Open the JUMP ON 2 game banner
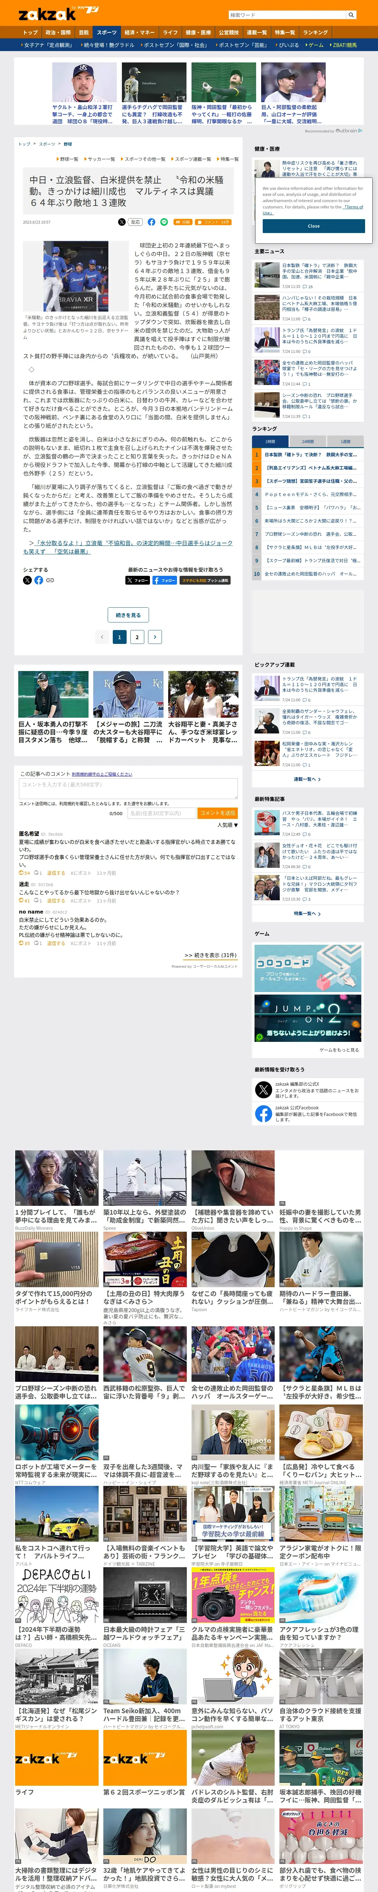Screen dimensions: 378x1892 307,1017
